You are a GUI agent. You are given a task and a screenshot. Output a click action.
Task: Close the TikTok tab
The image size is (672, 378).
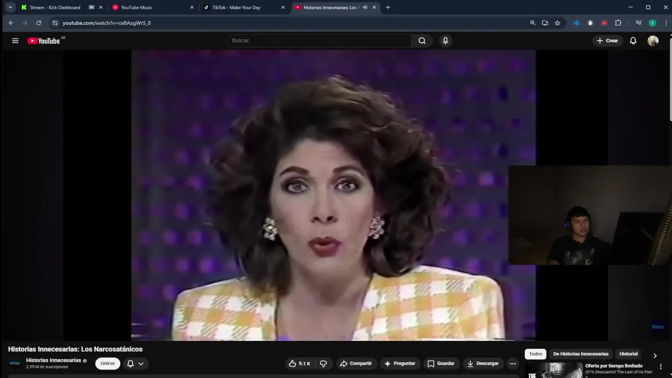283,7
